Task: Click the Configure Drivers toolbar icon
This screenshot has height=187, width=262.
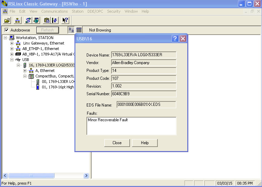Action: 28,21
